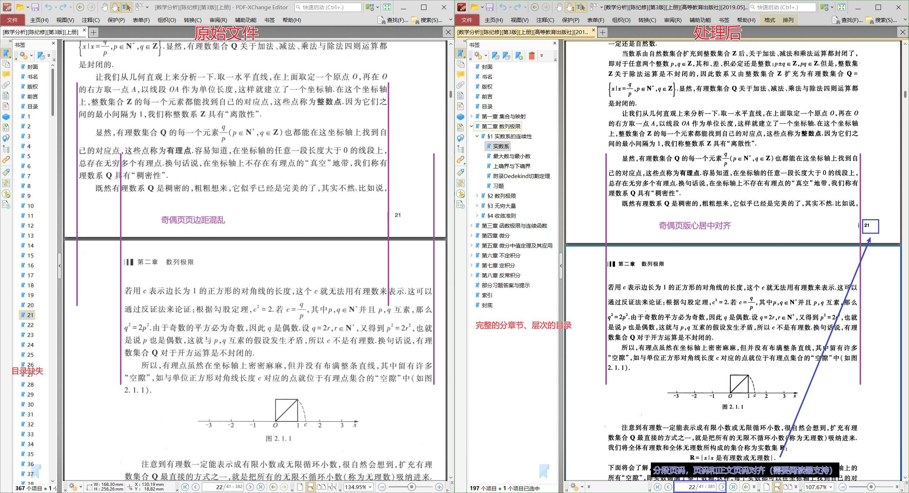The image size is (909, 493).
Task: Click the new bookmark icon with green plus
Action: coord(519,56)
